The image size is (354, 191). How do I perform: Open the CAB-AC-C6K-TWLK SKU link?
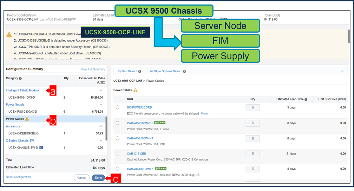click(x=140, y=169)
